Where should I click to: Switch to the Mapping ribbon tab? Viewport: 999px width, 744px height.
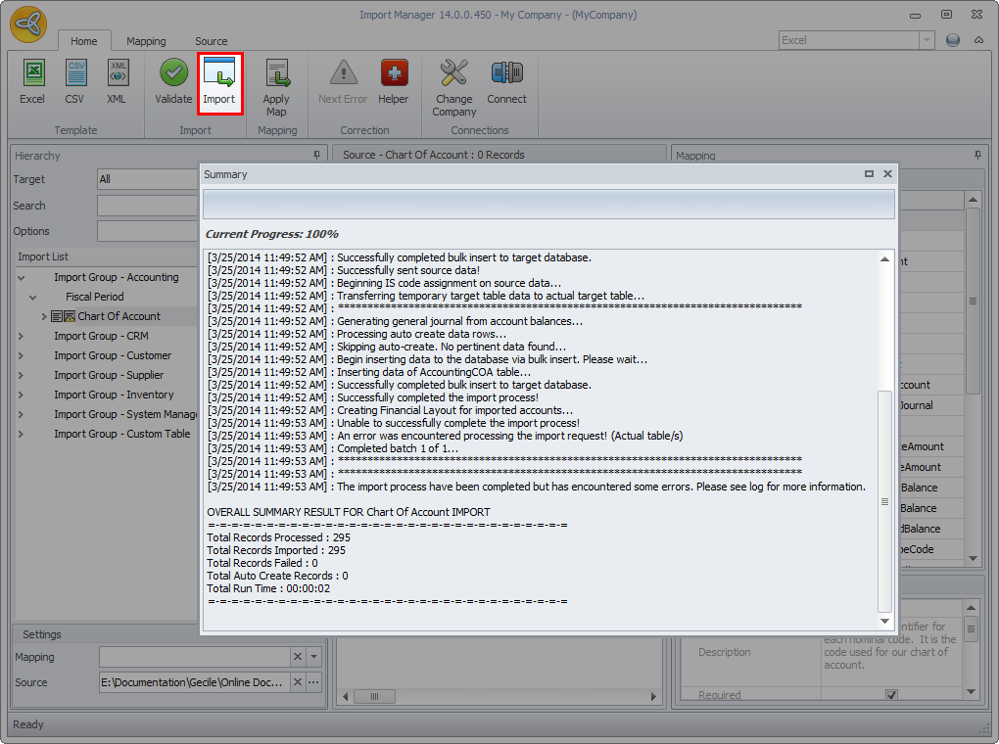[146, 41]
